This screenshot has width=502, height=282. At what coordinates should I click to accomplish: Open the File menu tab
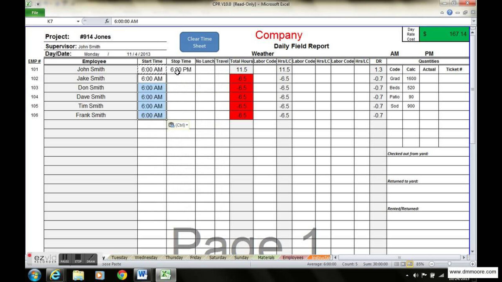pyautogui.click(x=35, y=13)
